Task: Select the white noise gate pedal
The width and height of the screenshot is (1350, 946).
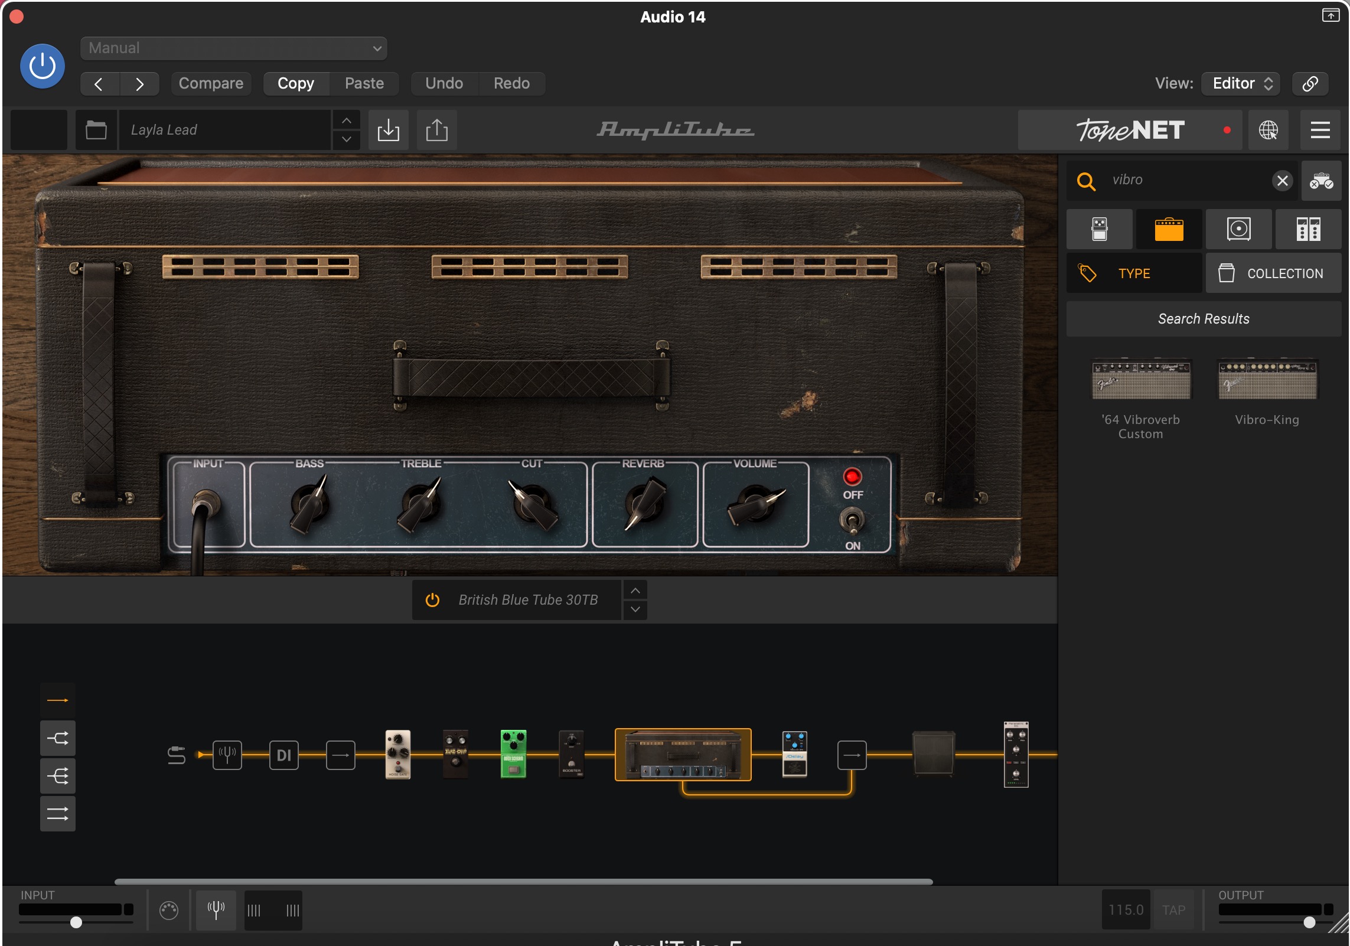Action: point(398,755)
